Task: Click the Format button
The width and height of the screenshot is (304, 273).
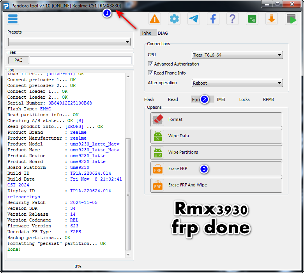Action: tap(216, 119)
